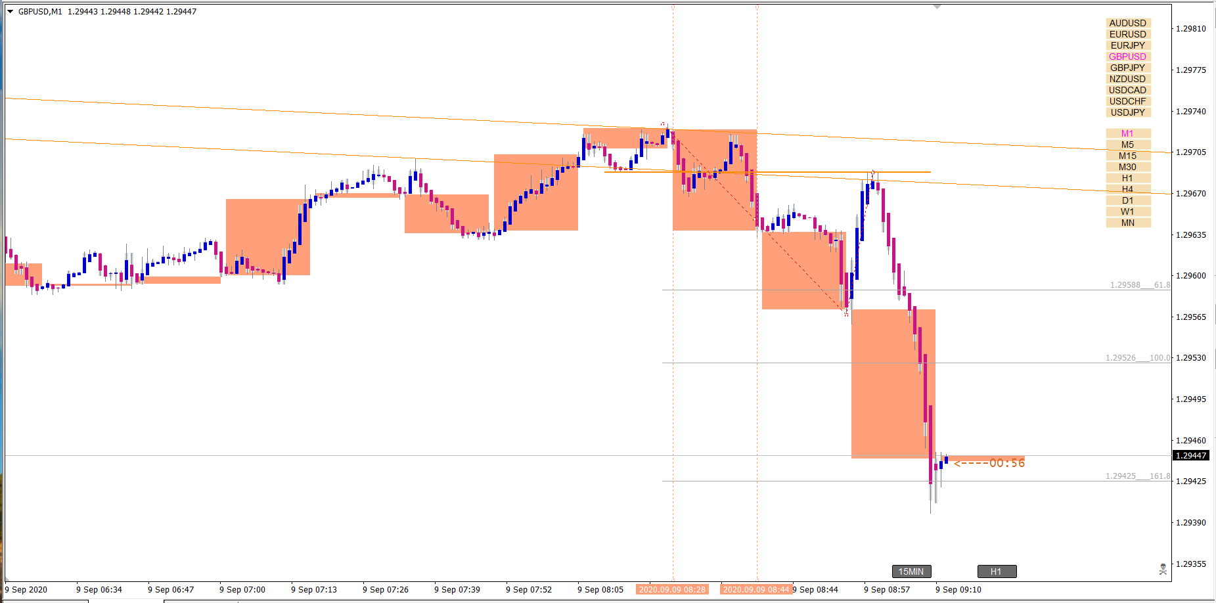Click the 1.29635 price scale label
Image resolution: width=1216 pixels, height=603 pixels.
tap(1191, 235)
